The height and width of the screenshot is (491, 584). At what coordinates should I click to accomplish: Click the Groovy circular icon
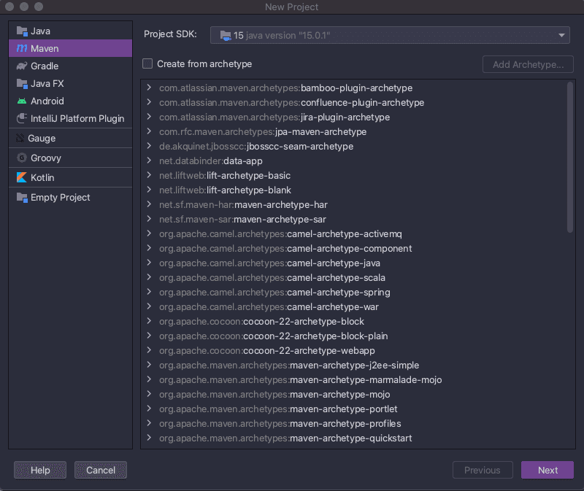(22, 158)
